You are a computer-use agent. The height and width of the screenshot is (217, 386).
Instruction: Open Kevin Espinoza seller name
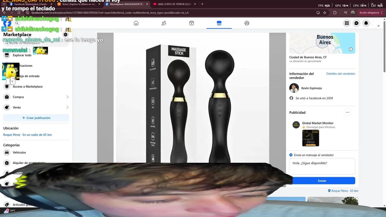pos(312,88)
